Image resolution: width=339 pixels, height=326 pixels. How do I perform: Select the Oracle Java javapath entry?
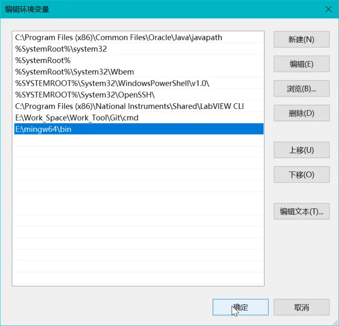click(x=139, y=37)
